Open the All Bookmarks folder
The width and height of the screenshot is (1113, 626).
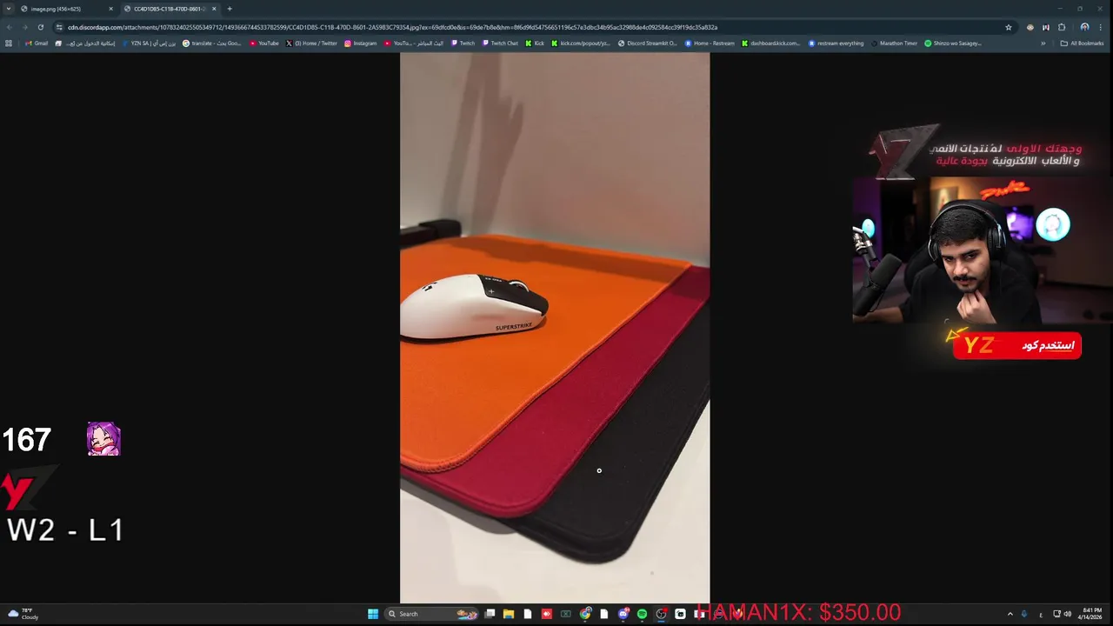(1082, 43)
